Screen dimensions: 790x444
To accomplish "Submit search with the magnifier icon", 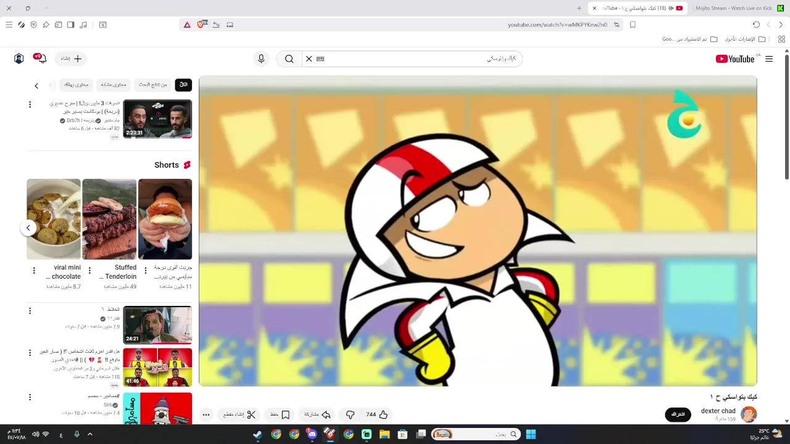I will click(289, 59).
